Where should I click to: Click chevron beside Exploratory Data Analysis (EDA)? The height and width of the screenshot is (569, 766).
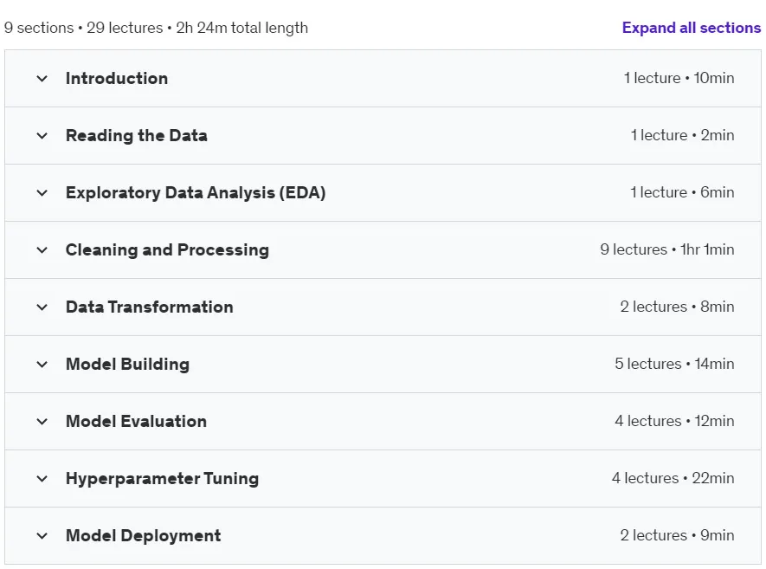[42, 192]
